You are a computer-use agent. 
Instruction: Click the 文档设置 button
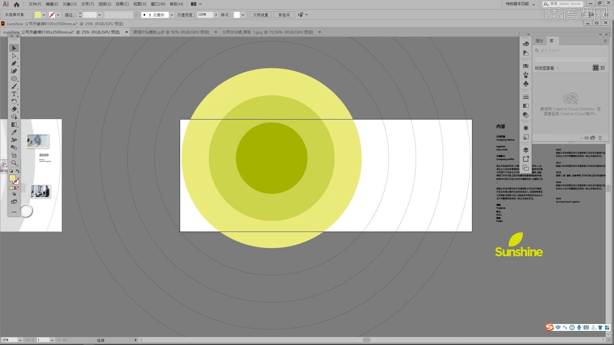tap(260, 15)
